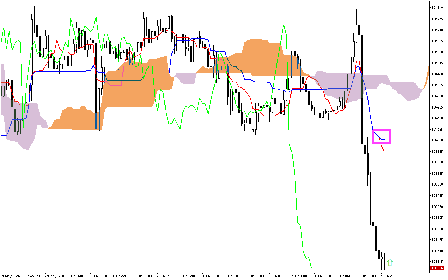Click the 3 Jun 22:00 time label
Screen dimensions: 448x280
click(255, 276)
